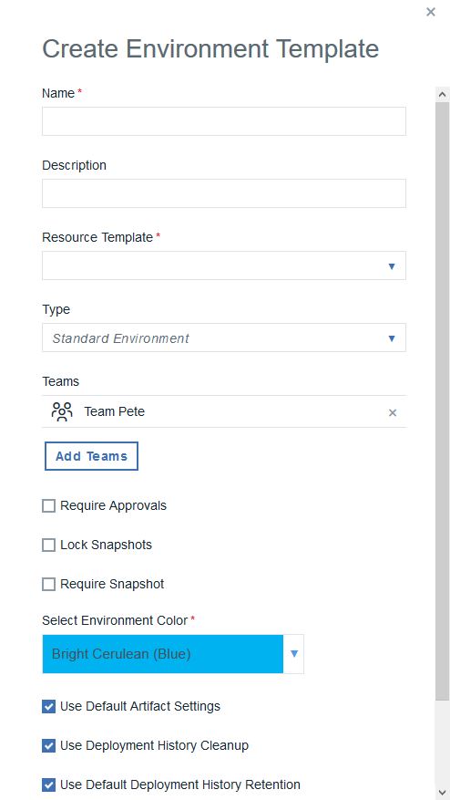Expand the Type dropdown showing Standard Environment
The height and width of the screenshot is (800, 450).
point(224,338)
